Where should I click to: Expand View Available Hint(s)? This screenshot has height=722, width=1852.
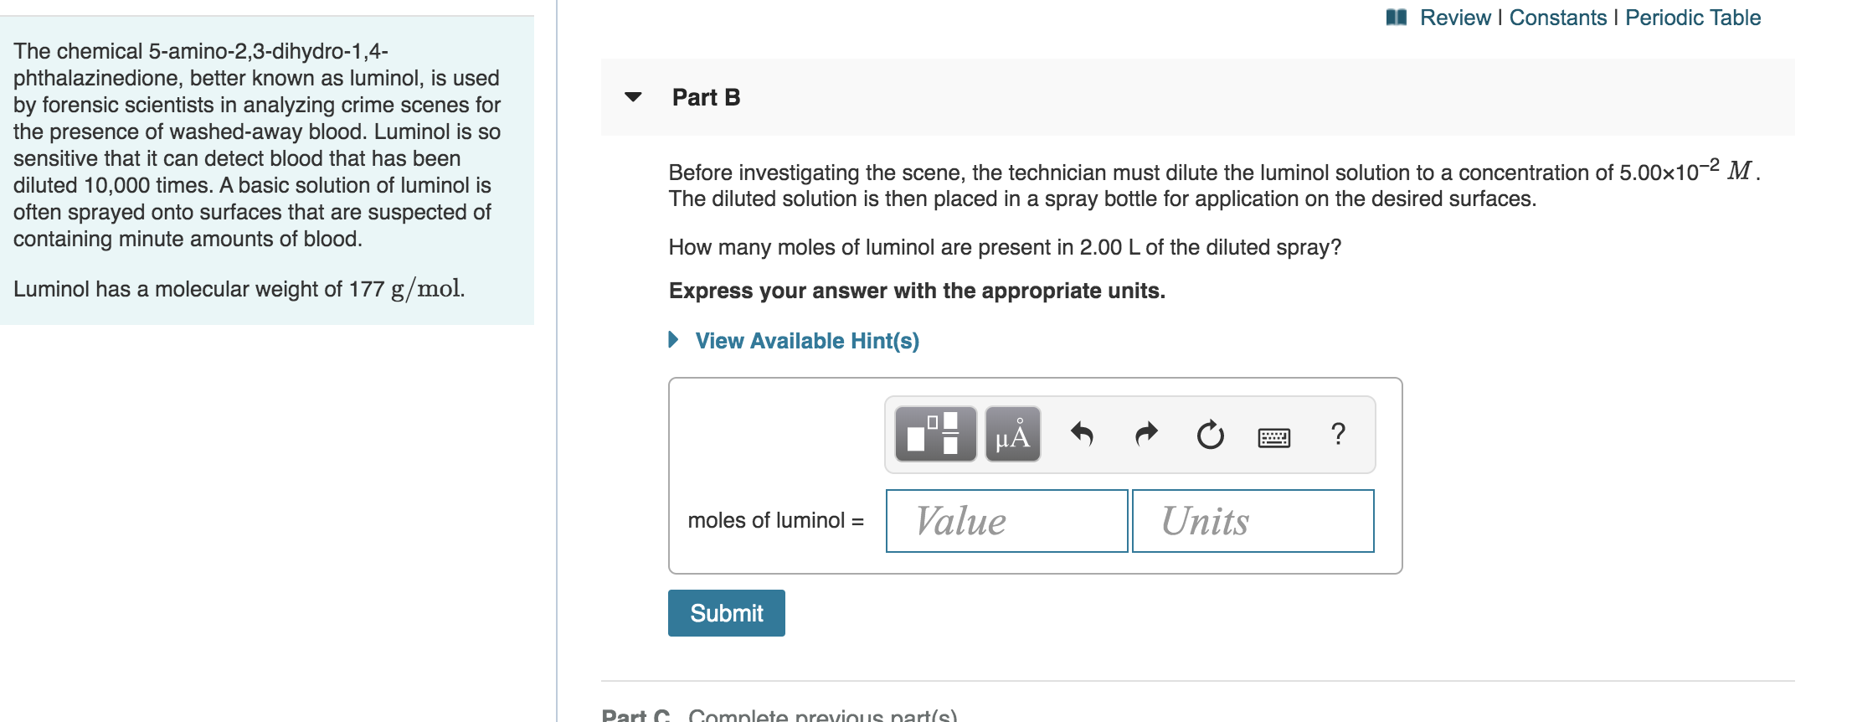click(x=807, y=341)
